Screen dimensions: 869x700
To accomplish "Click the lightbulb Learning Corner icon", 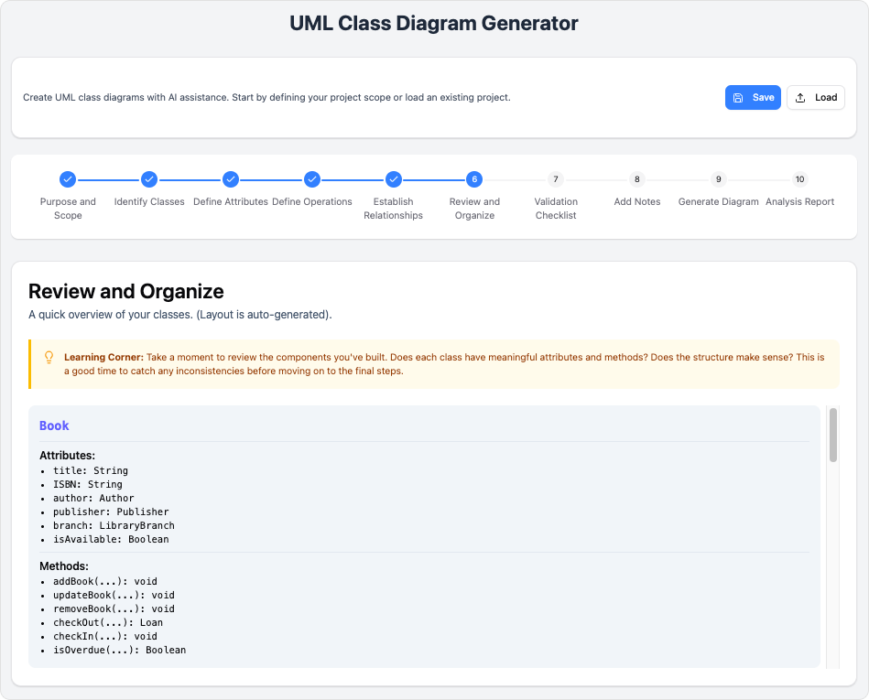I will (x=49, y=357).
